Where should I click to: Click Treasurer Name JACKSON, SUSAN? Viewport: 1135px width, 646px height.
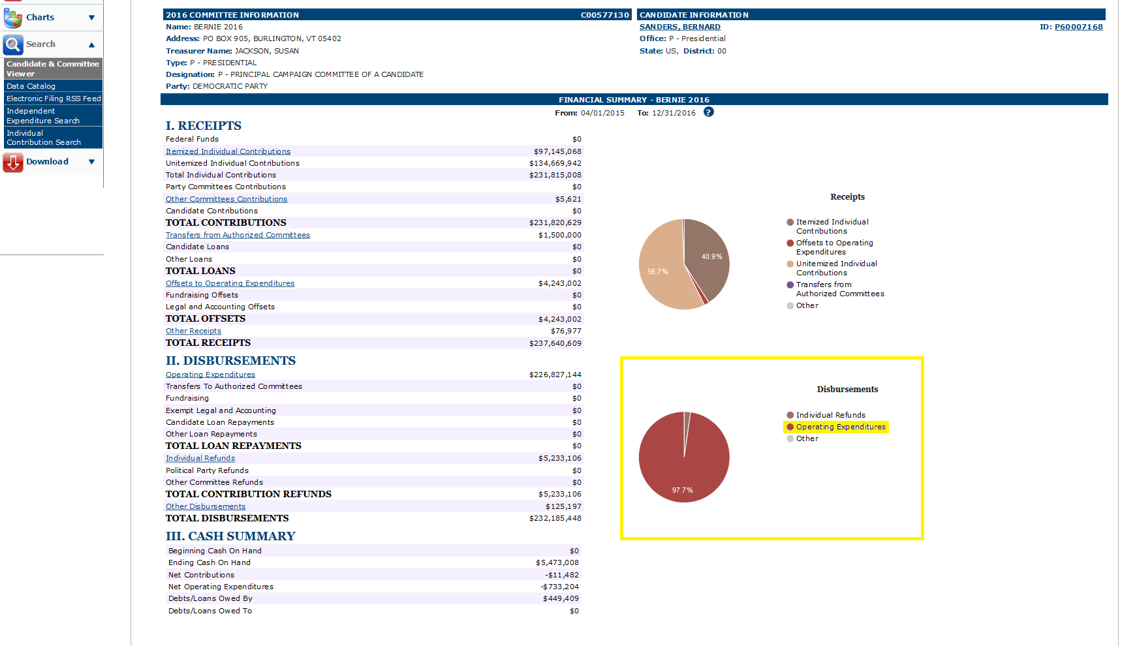pos(267,51)
